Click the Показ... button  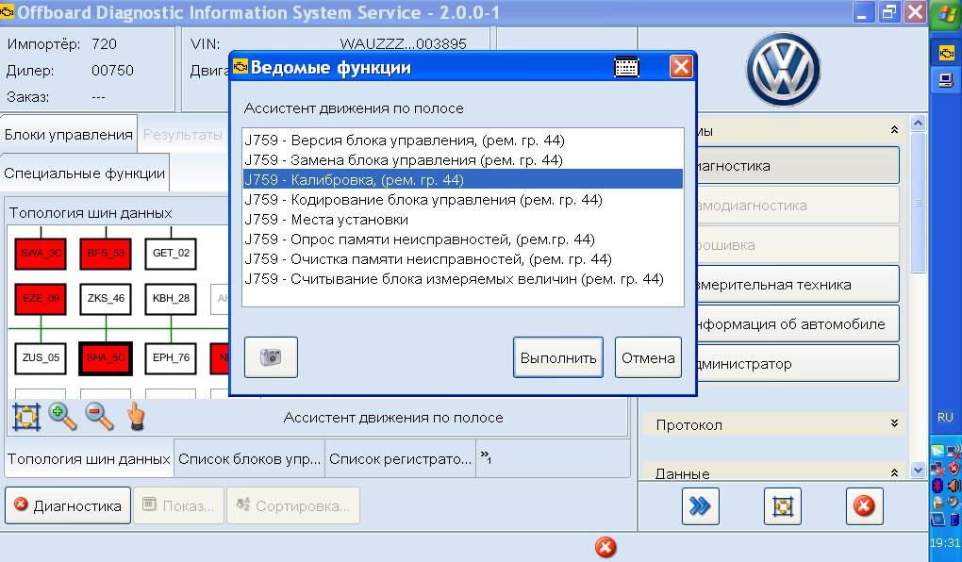pyautogui.click(x=178, y=505)
